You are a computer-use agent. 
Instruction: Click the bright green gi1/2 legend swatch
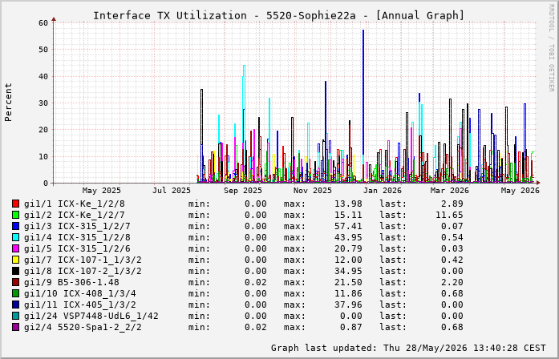16,215
